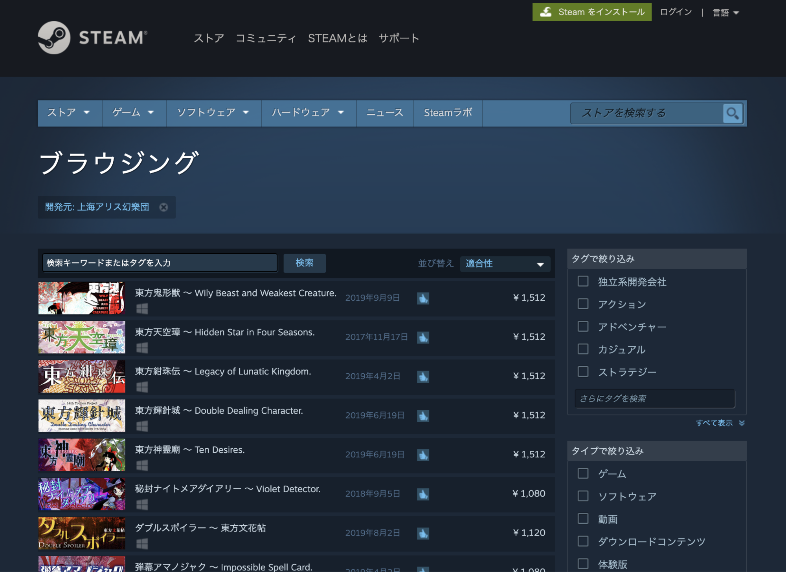Viewport: 786px width, 572px height.
Task: Enable the アドベンチャー tag checkbox
Action: coord(583,327)
